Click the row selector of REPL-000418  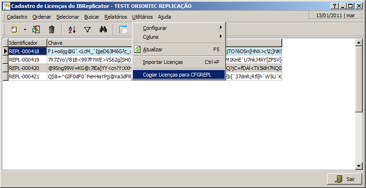coord(5,51)
